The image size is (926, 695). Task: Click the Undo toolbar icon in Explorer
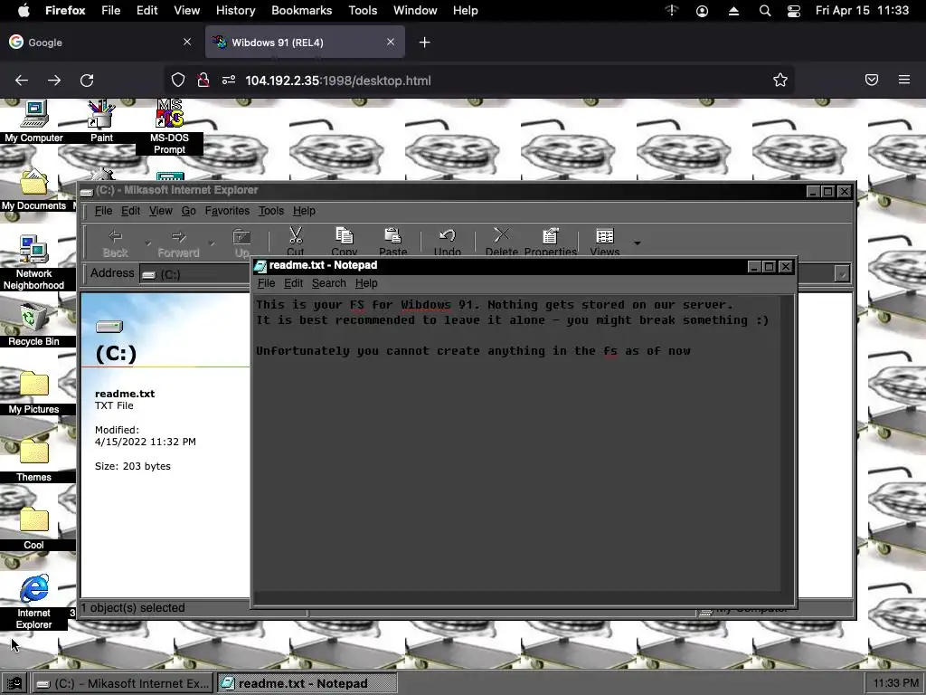pyautogui.click(x=447, y=242)
